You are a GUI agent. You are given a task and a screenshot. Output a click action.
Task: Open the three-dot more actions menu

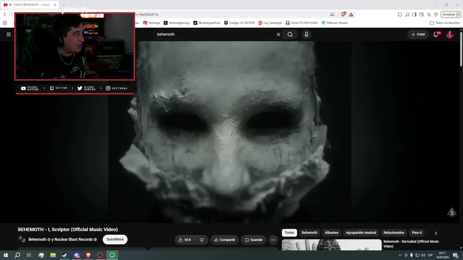tap(273, 240)
